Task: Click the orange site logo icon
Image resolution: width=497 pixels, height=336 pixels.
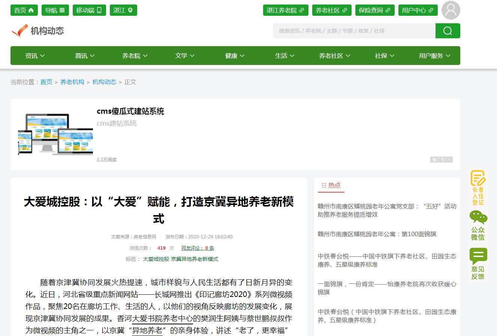Action: (19, 31)
